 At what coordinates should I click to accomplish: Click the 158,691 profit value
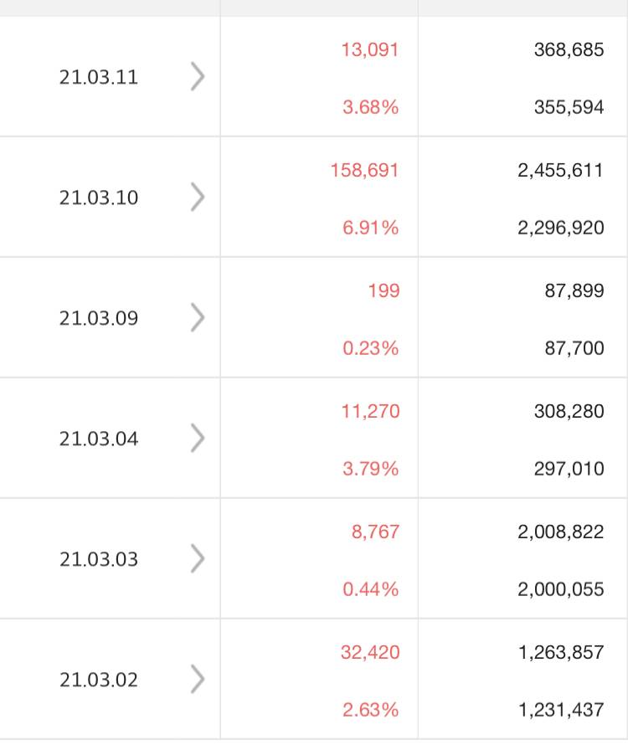point(365,170)
